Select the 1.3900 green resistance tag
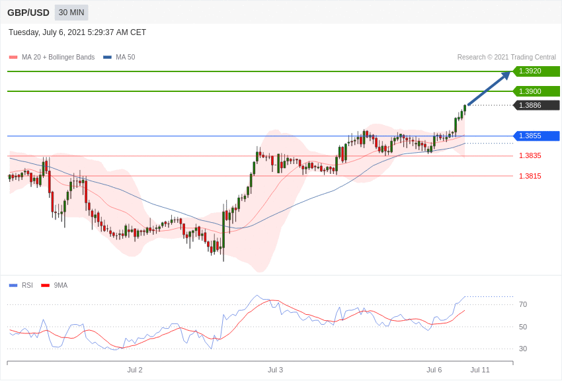Viewport: 562px width, 381px height. point(536,91)
